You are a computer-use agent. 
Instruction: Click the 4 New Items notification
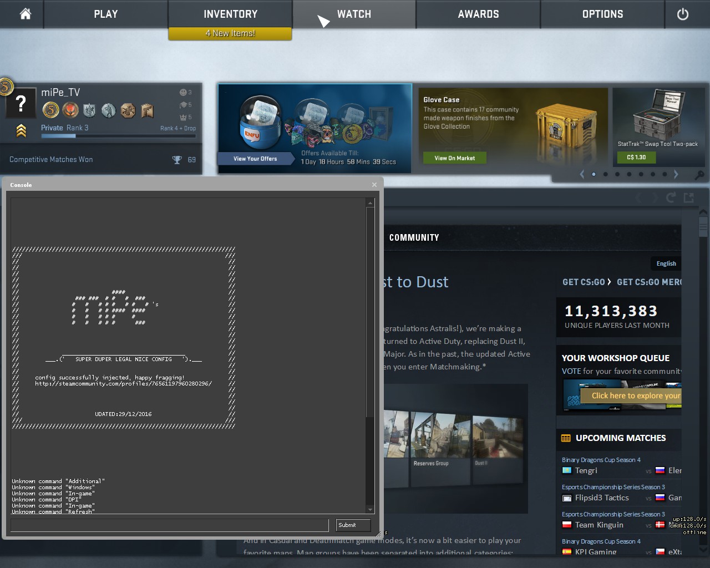[230, 33]
